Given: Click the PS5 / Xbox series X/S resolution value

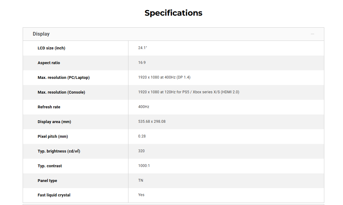Looking at the screenshot, I should (189, 92).
